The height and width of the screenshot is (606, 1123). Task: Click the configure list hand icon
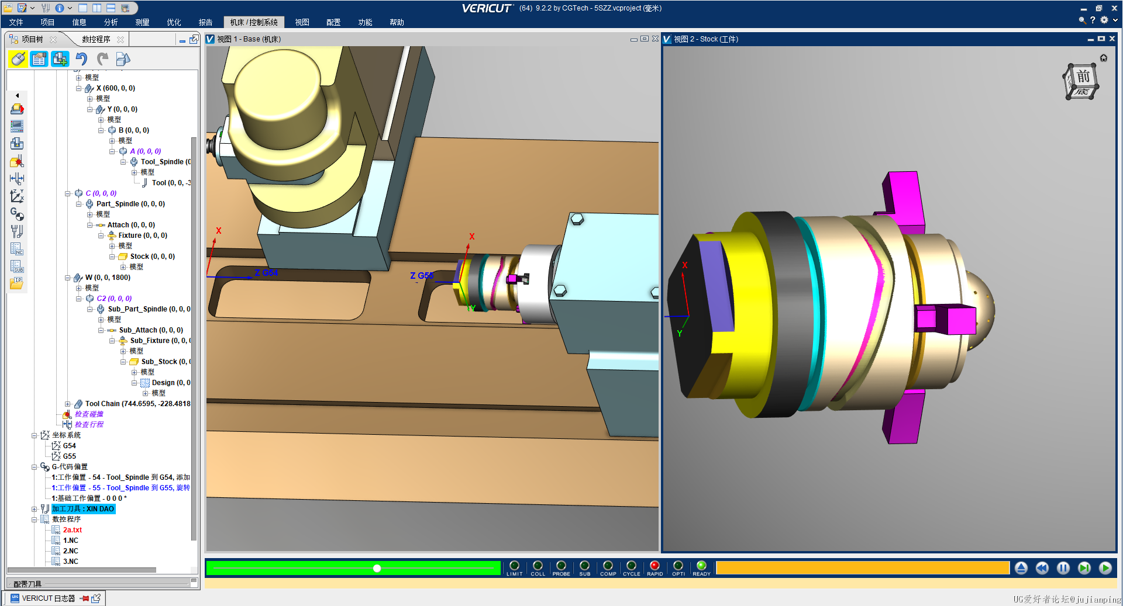click(x=39, y=59)
